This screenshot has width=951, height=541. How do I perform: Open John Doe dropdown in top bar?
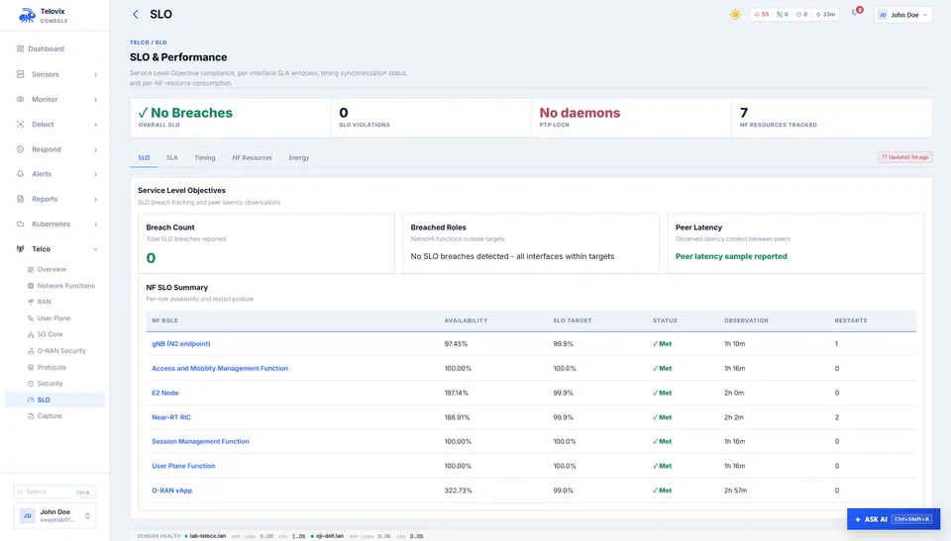pyautogui.click(x=903, y=15)
